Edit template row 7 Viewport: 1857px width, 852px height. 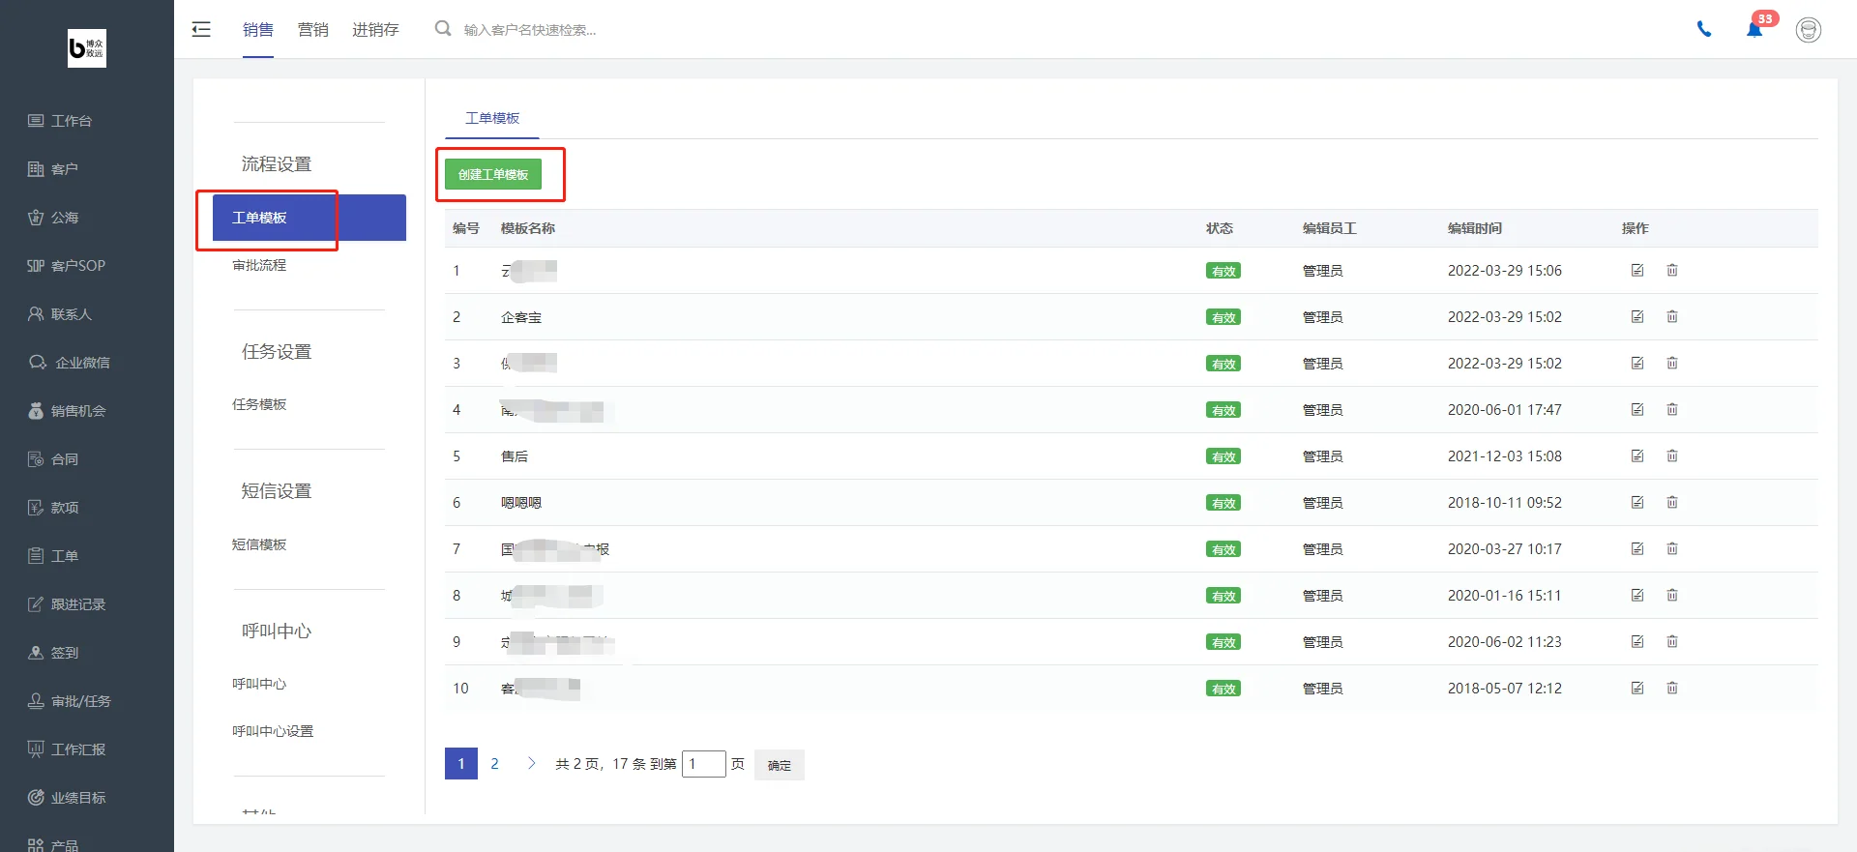coord(1637,549)
